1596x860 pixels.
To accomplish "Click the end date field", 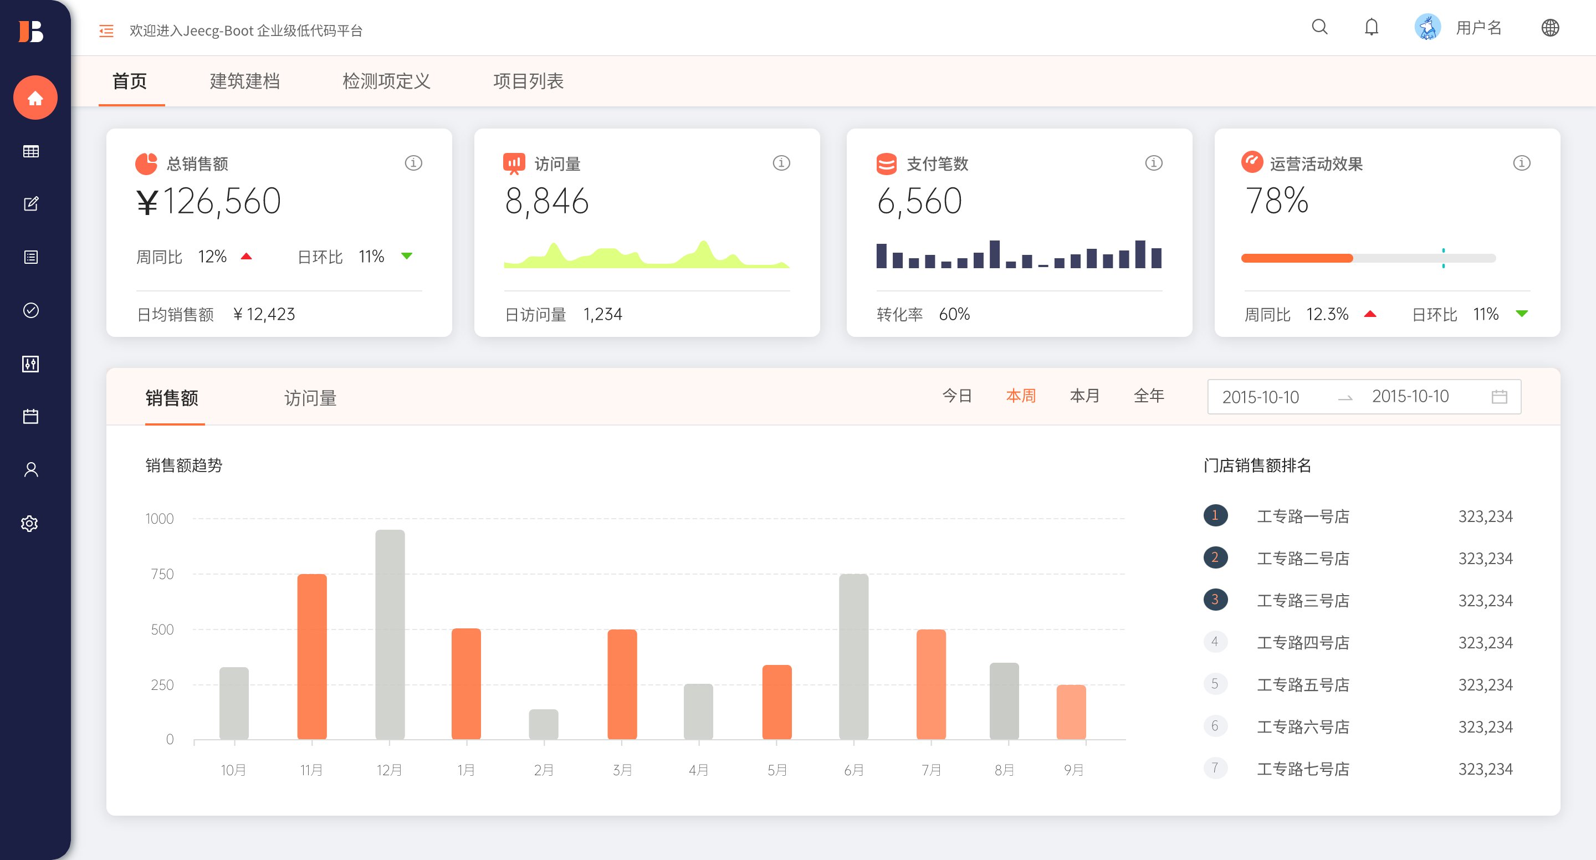I will [x=1411, y=397].
